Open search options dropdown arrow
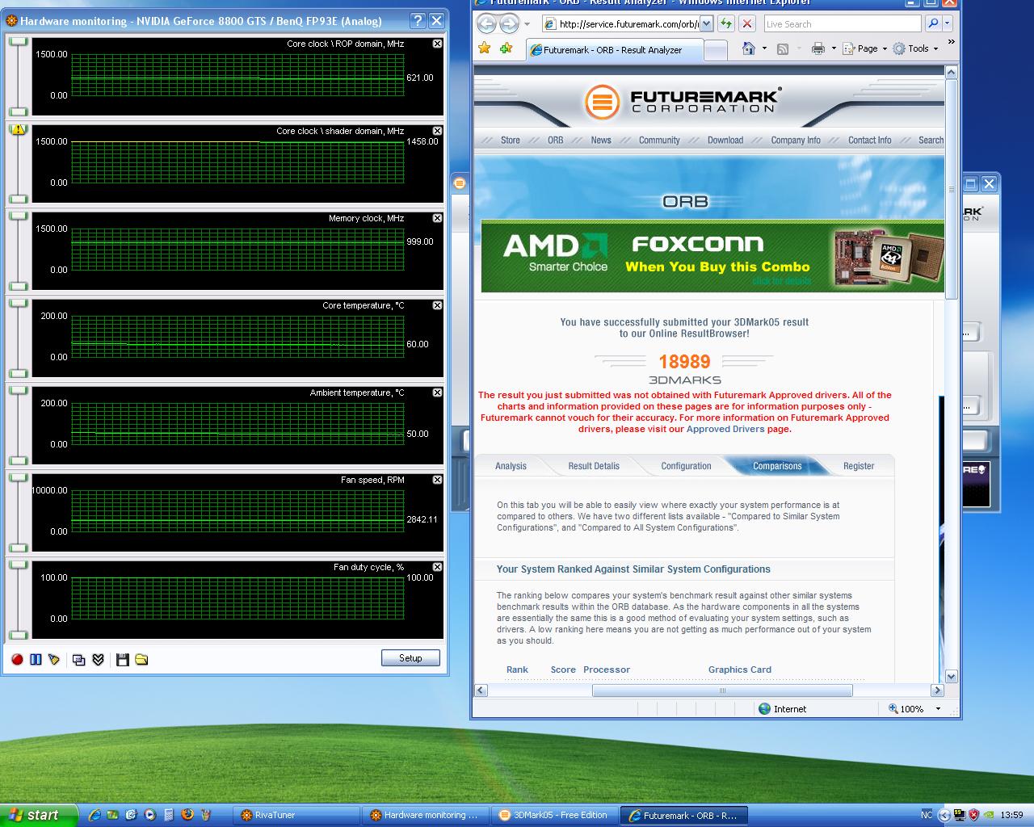This screenshot has width=1034, height=827. point(948,24)
